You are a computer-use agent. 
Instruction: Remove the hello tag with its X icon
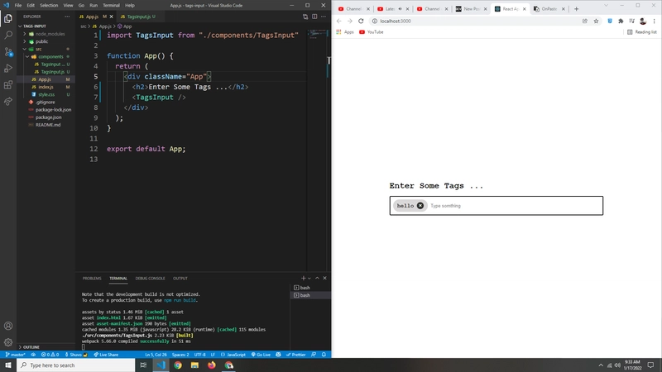click(420, 206)
